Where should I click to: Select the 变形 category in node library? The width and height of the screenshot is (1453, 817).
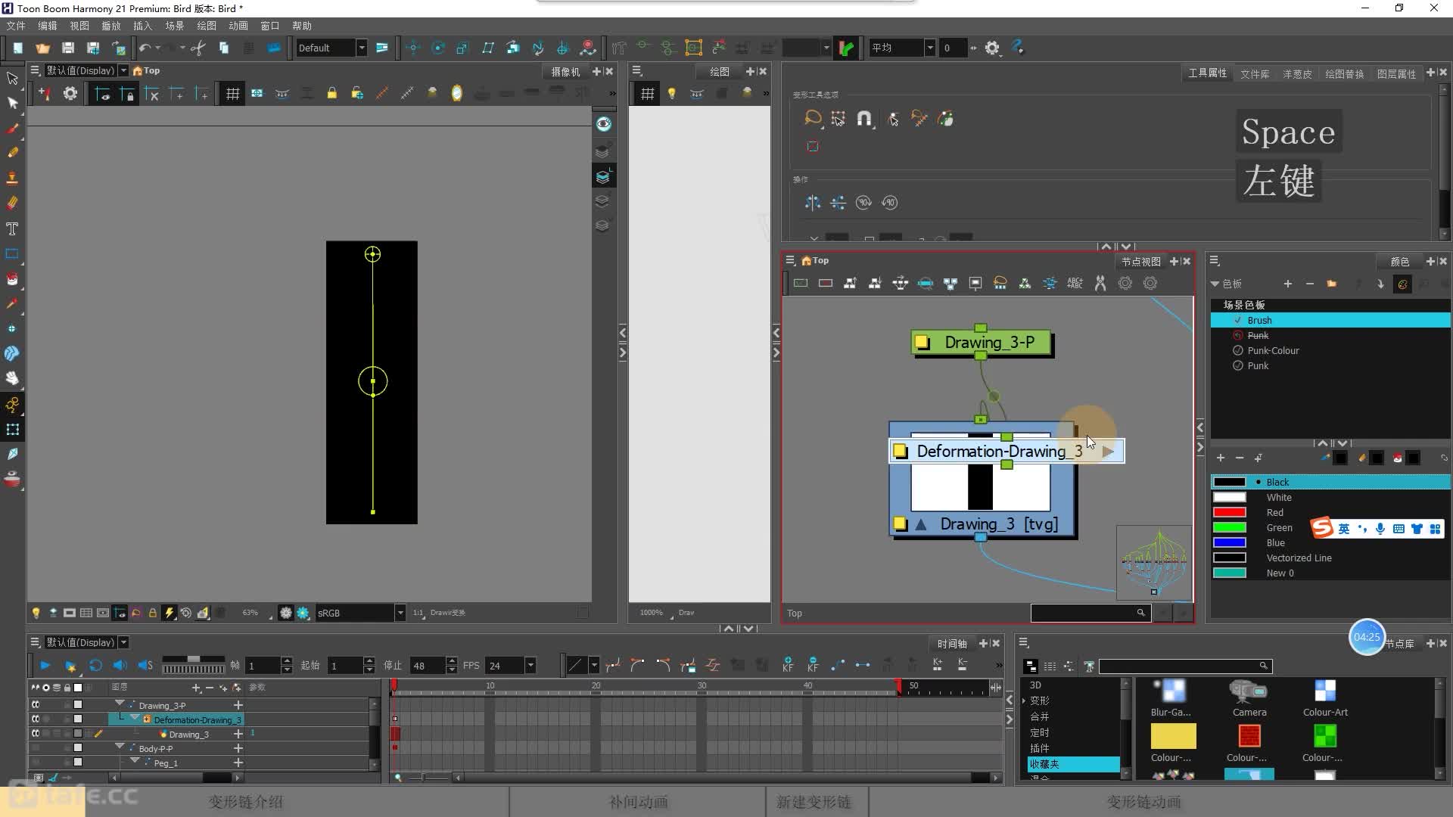1039,701
